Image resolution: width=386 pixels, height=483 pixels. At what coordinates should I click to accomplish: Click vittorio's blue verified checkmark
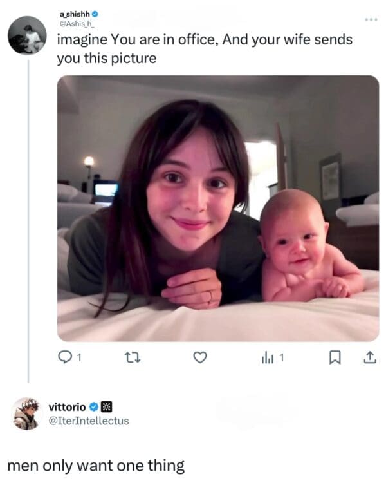point(93,406)
